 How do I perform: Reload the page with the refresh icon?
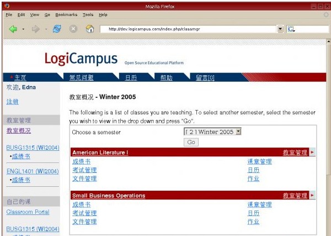click(x=57, y=29)
